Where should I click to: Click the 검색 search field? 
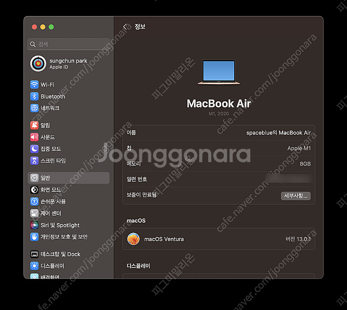(x=69, y=44)
